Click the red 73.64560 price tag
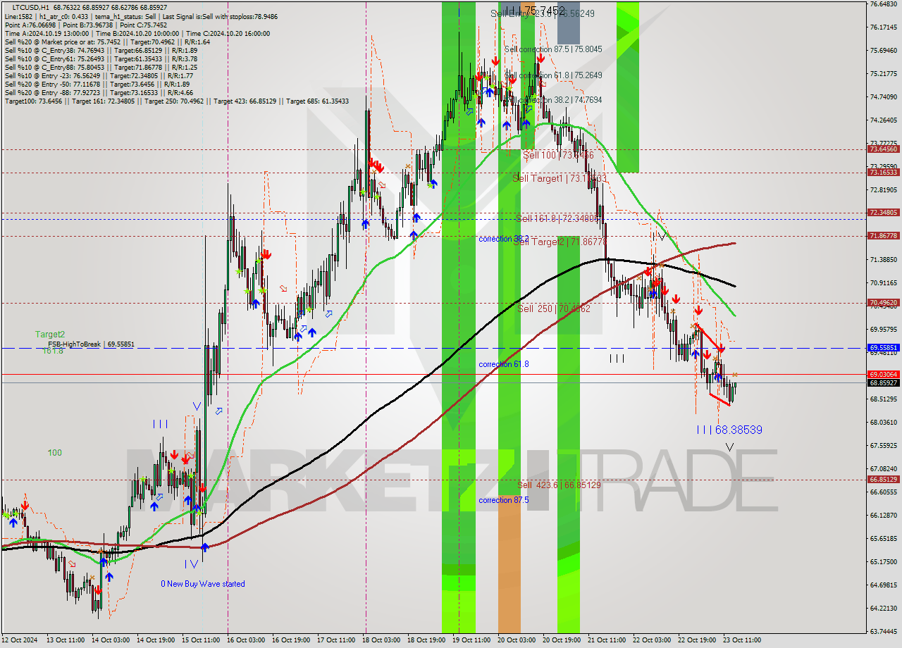The height and width of the screenshot is (648, 902). (883, 149)
